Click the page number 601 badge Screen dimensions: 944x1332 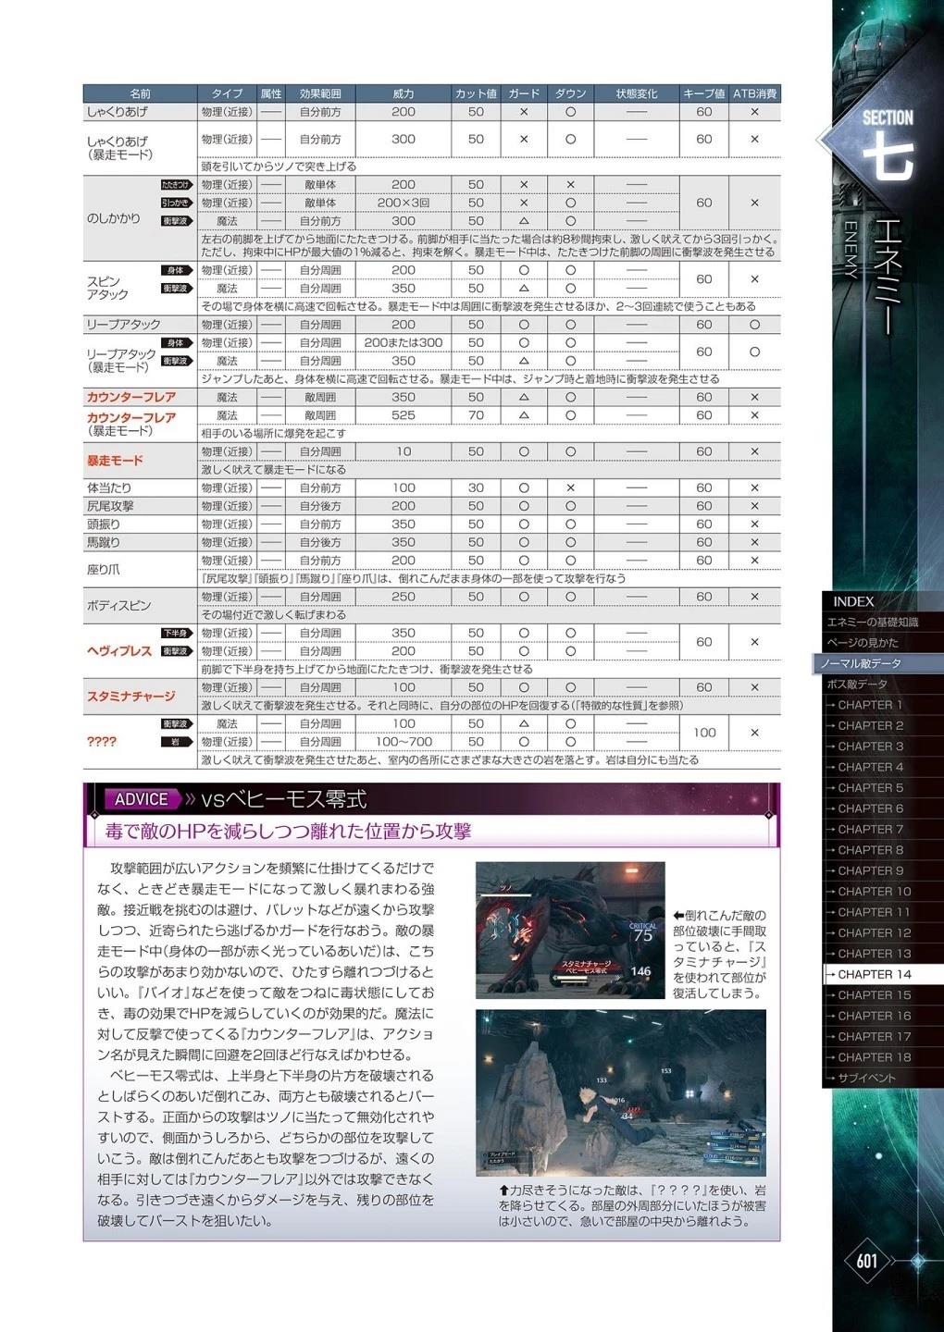(867, 1261)
